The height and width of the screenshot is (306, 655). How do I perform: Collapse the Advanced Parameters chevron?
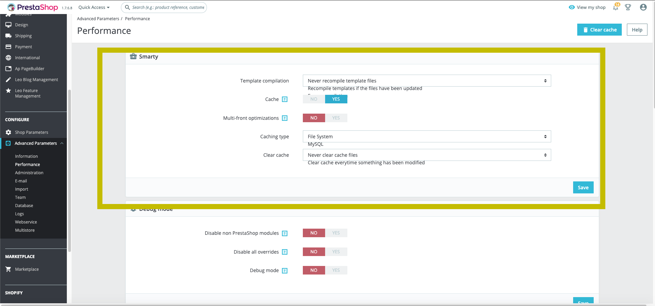[x=62, y=143]
